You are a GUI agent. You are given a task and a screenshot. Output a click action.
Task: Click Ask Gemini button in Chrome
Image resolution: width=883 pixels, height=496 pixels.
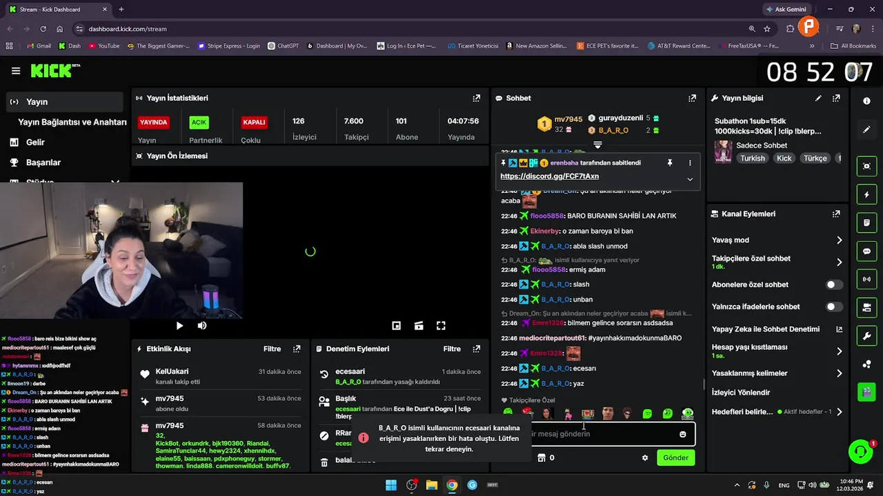786,10
